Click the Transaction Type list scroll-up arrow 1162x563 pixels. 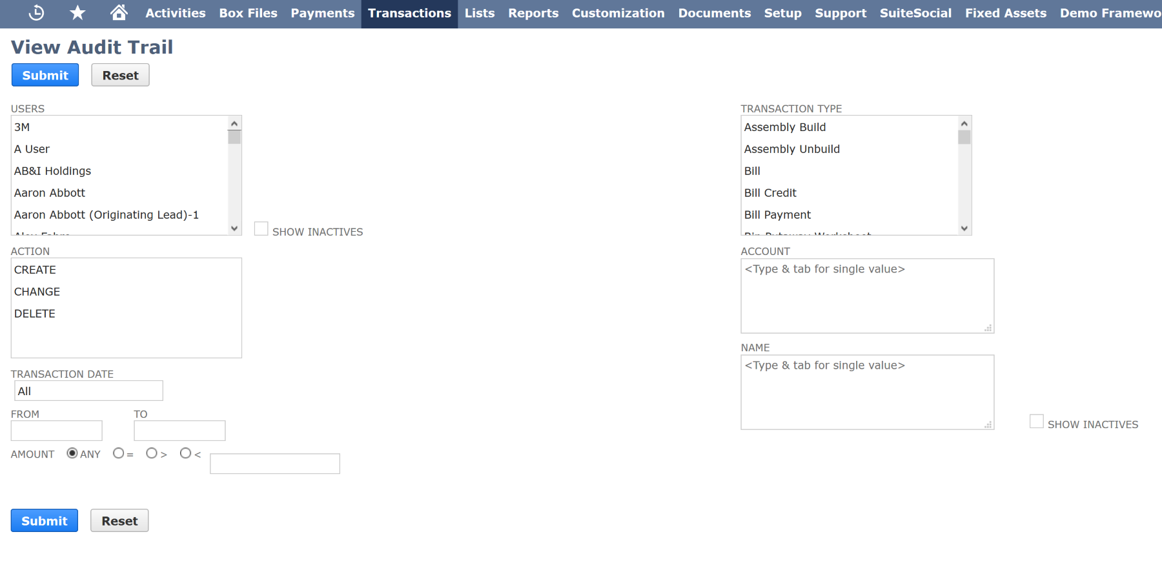(964, 123)
